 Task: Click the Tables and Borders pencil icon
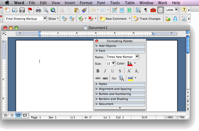coord(114,10)
